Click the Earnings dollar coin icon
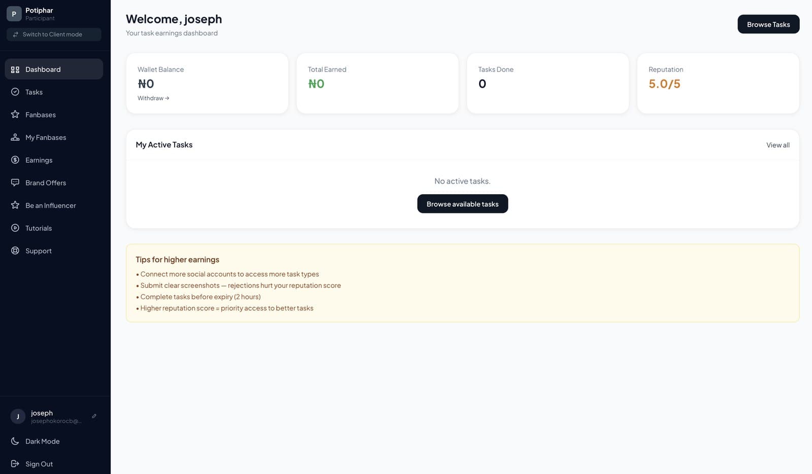Viewport: 812px width, 474px height. tap(15, 160)
